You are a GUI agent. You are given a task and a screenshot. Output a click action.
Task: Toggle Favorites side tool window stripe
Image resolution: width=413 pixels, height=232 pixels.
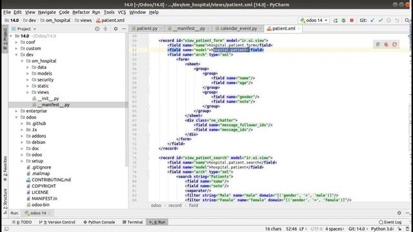click(x=5, y=169)
